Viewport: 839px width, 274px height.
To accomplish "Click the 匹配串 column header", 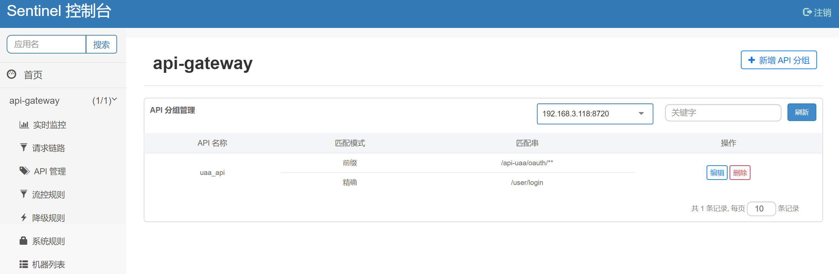I will coord(527,143).
